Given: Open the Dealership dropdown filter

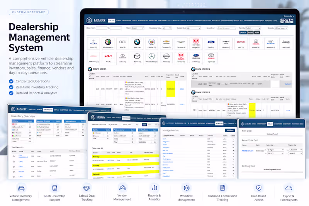Looking at the screenshot, I should (194, 28).
